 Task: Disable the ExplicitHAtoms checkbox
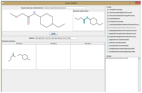pos(108,19)
